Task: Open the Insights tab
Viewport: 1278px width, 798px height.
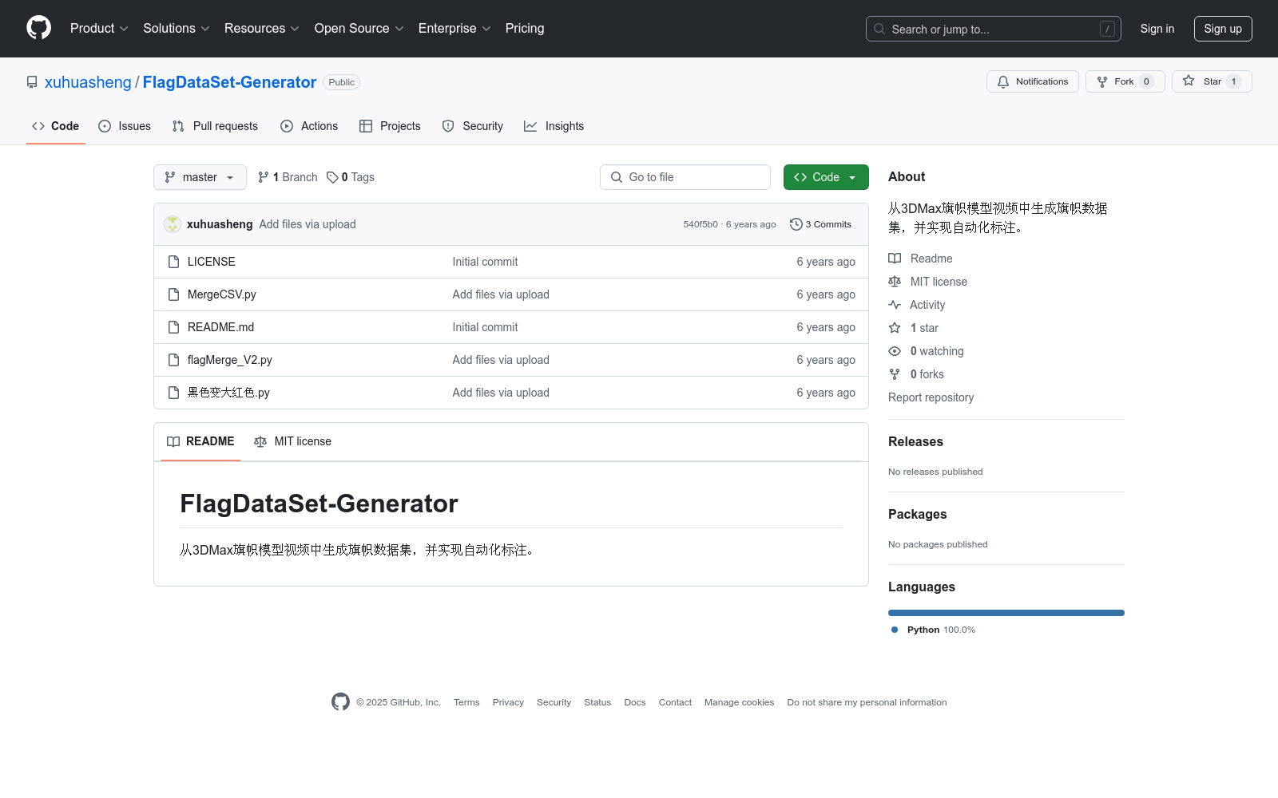Action: pyautogui.click(x=554, y=126)
